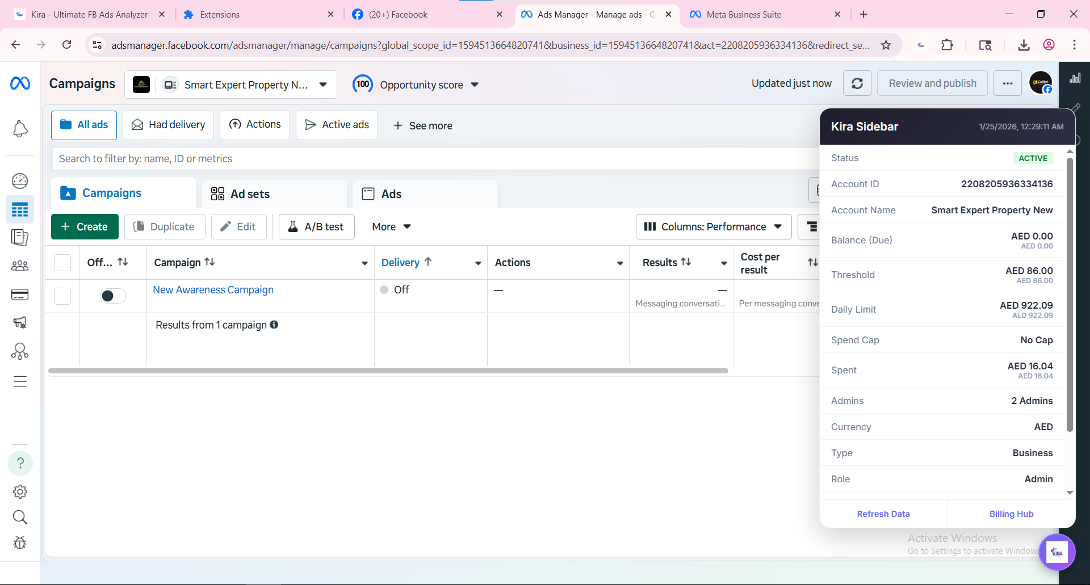Check the New Awareness Campaign row checkbox
Image resolution: width=1090 pixels, height=585 pixels.
point(62,296)
